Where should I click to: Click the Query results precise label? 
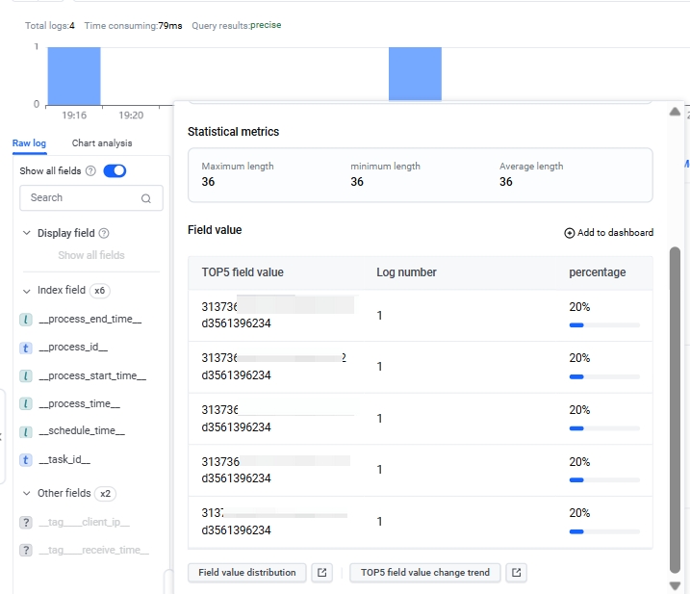coord(237,26)
